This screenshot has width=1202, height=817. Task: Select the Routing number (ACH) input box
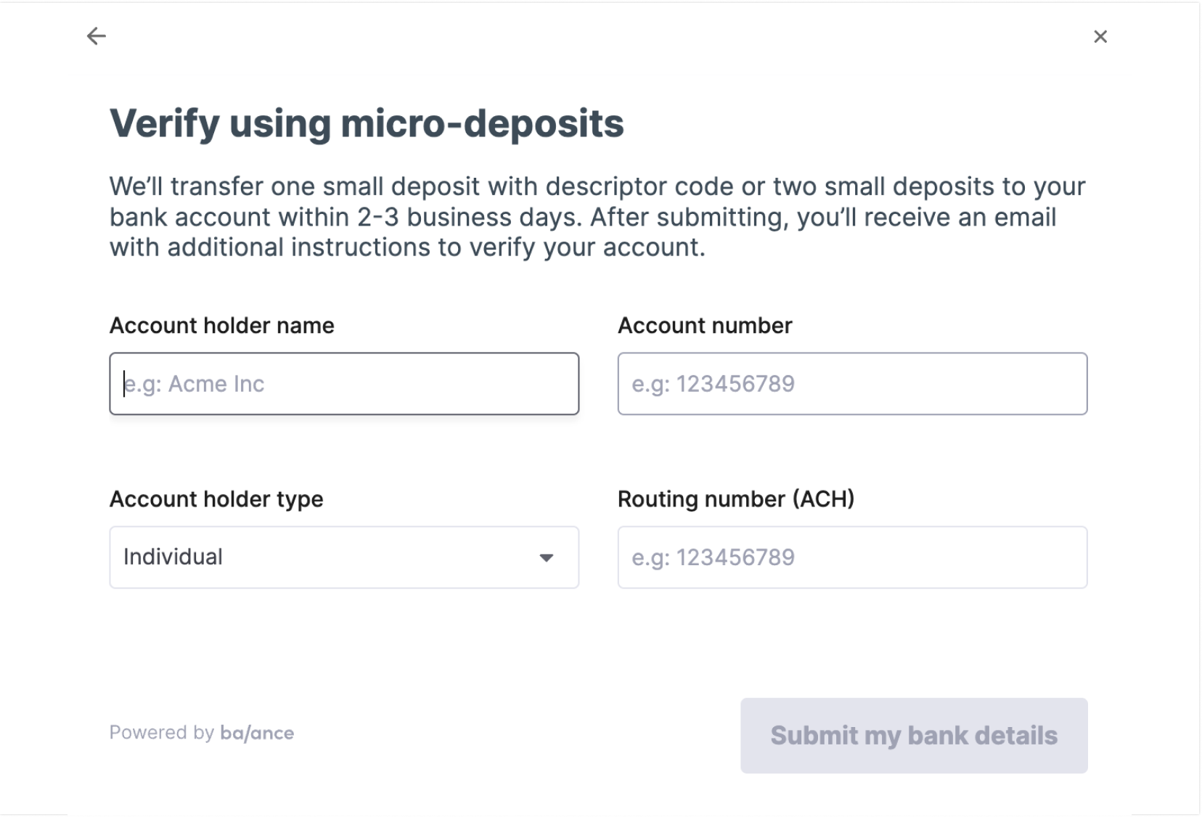click(852, 557)
